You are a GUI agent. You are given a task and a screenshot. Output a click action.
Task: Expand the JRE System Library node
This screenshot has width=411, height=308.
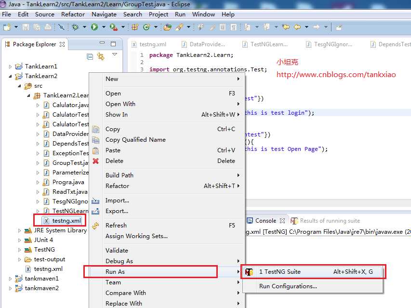tap(19, 231)
